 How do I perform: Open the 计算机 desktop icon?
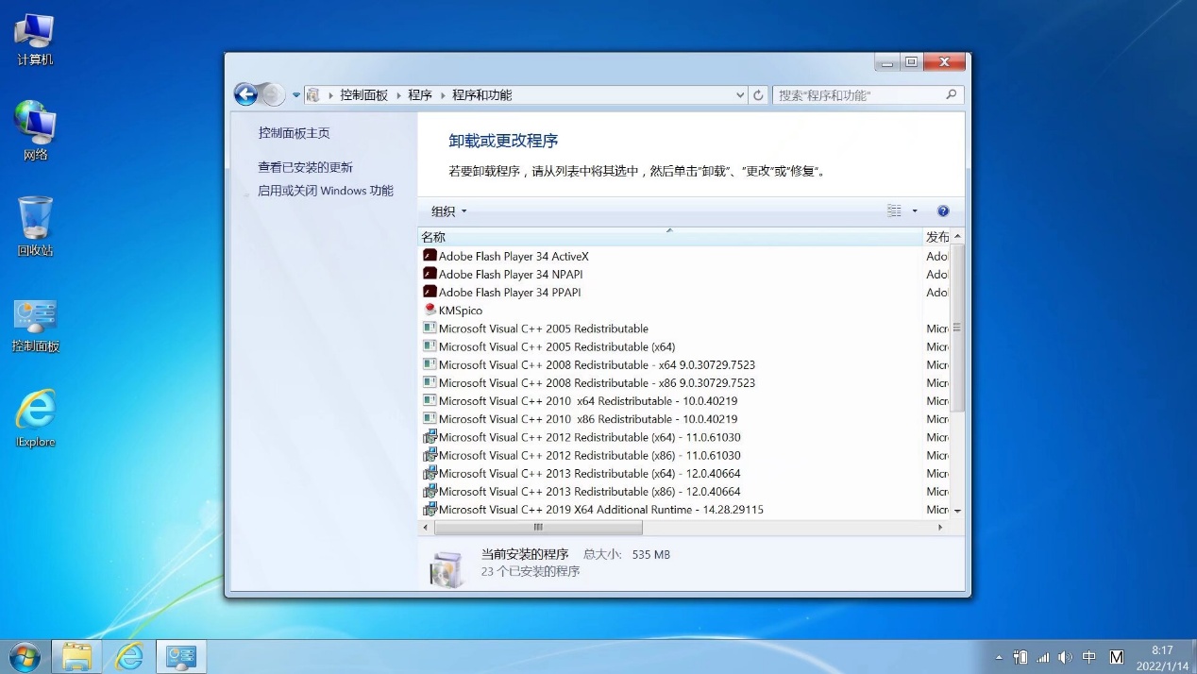pos(35,40)
